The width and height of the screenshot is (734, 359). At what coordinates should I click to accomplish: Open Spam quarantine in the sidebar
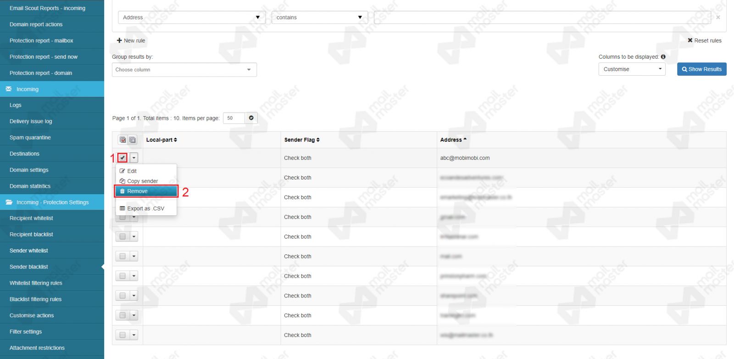52,137
